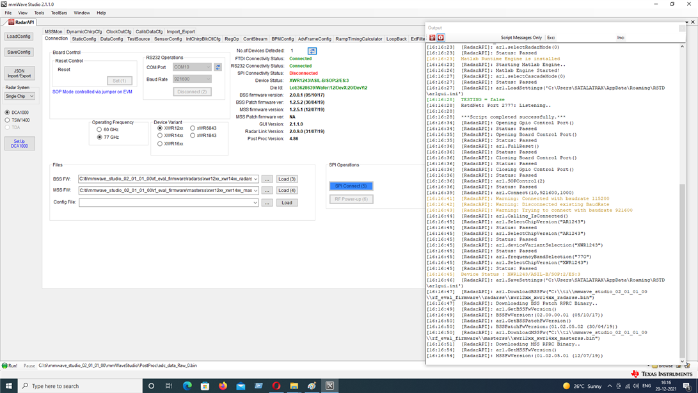The height and width of the screenshot is (393, 698).
Task: Switch to mmWave Studio taskbar icon
Action: 330,386
